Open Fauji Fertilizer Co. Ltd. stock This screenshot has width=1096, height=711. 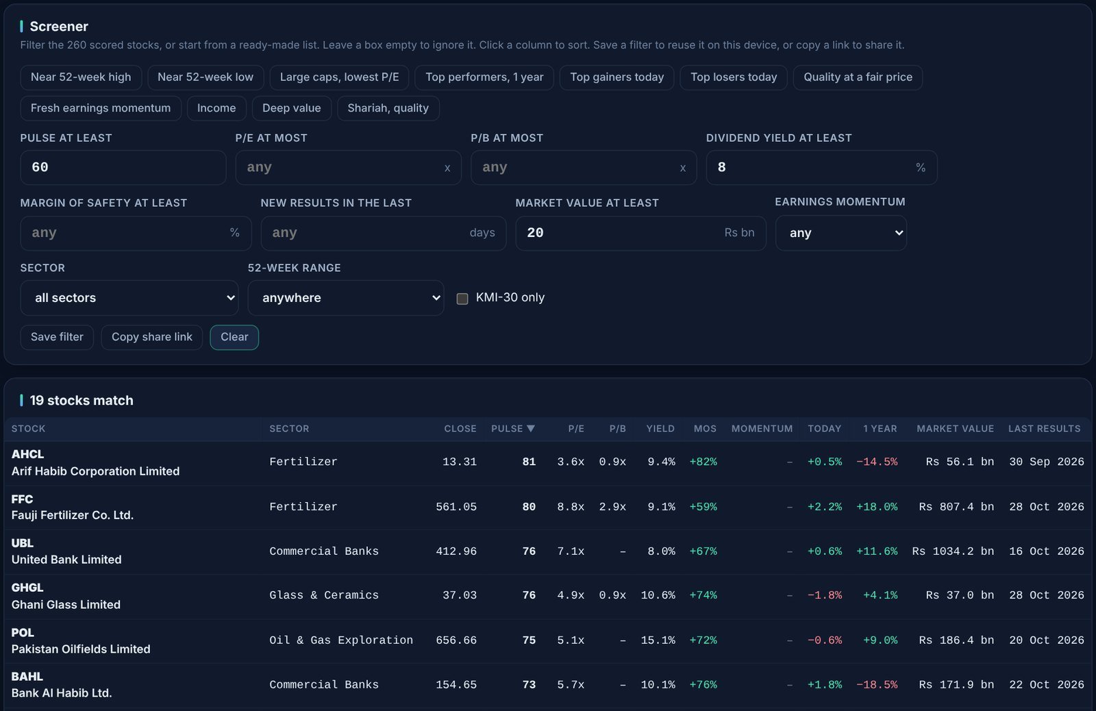[x=548, y=508]
